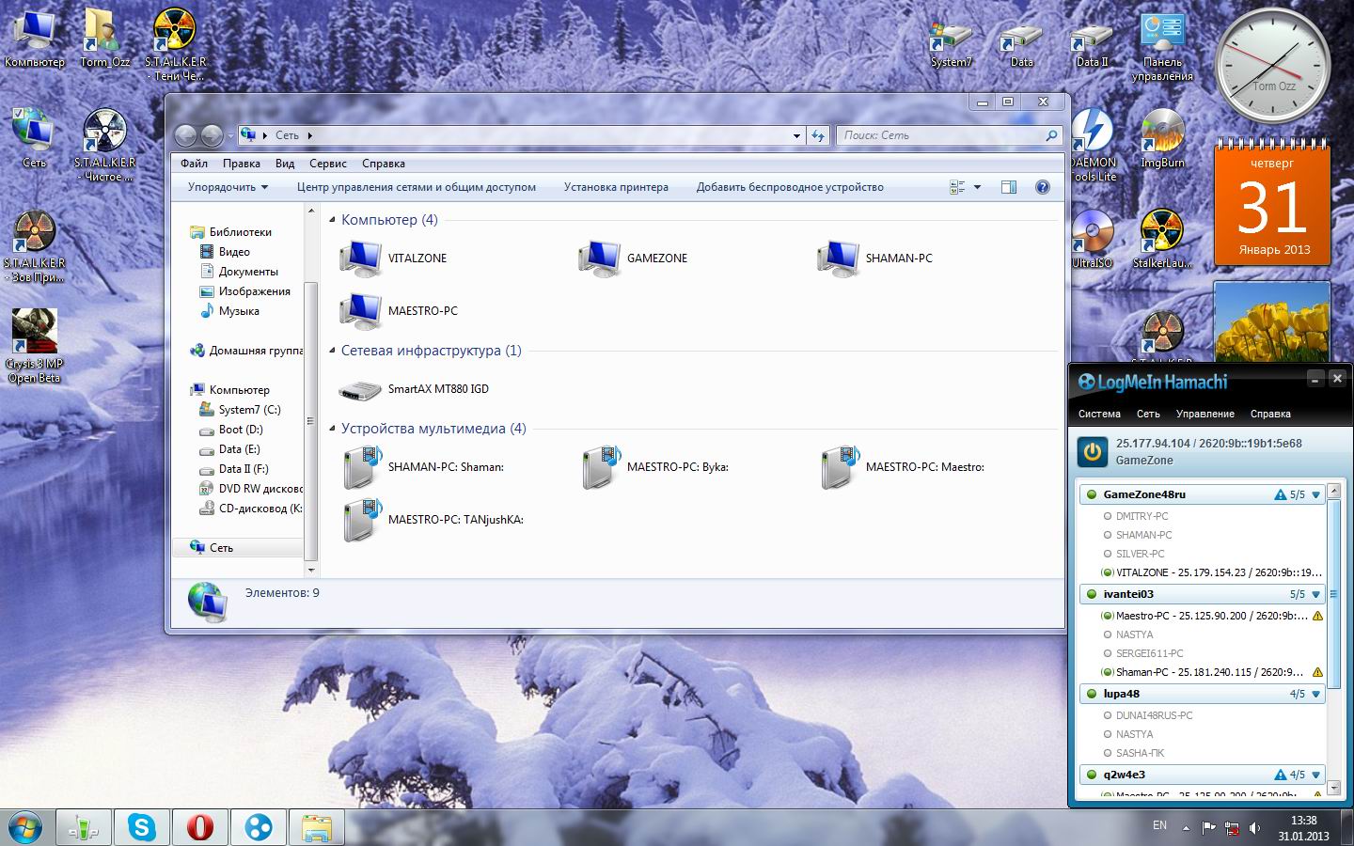Click the volume speaker tray icon
Image resolution: width=1354 pixels, height=846 pixels.
(x=1255, y=828)
